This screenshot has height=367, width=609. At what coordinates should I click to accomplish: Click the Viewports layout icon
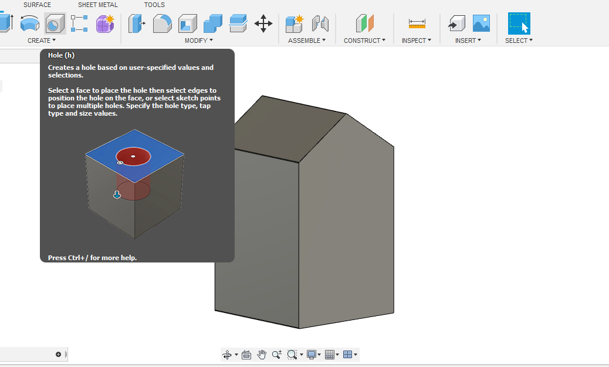point(347,355)
